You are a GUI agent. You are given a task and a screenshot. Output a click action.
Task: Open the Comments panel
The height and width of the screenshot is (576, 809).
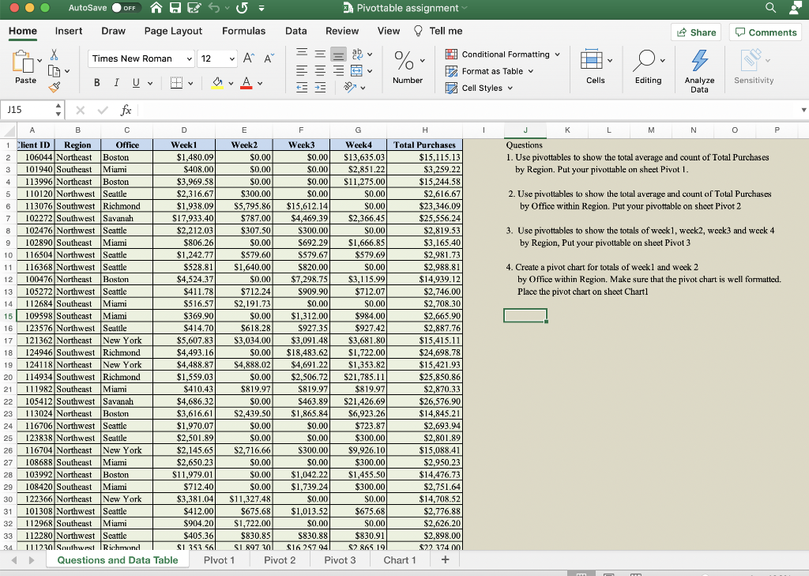point(766,31)
